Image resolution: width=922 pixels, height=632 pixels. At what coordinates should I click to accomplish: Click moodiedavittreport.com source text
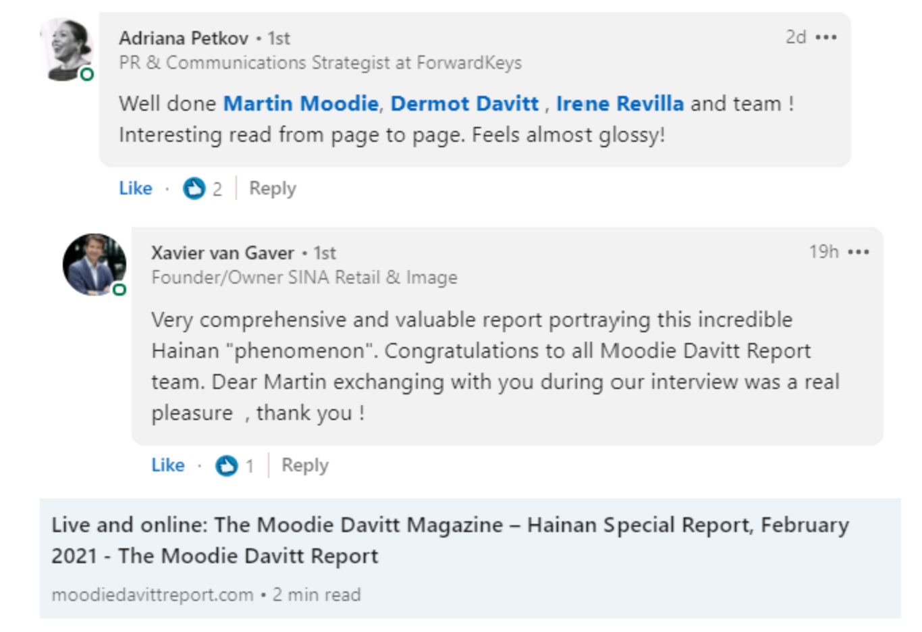pyautogui.click(x=153, y=595)
